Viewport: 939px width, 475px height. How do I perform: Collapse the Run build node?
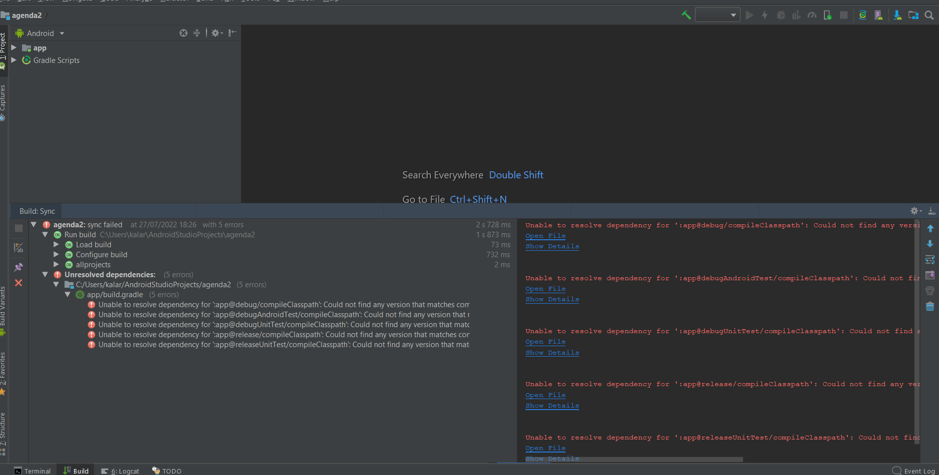click(45, 235)
